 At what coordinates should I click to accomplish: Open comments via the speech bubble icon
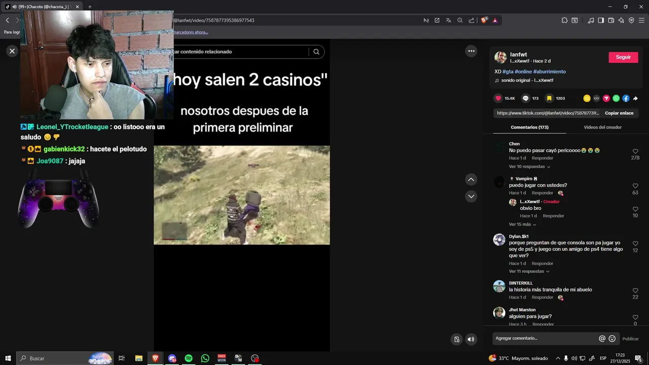pyautogui.click(x=526, y=98)
